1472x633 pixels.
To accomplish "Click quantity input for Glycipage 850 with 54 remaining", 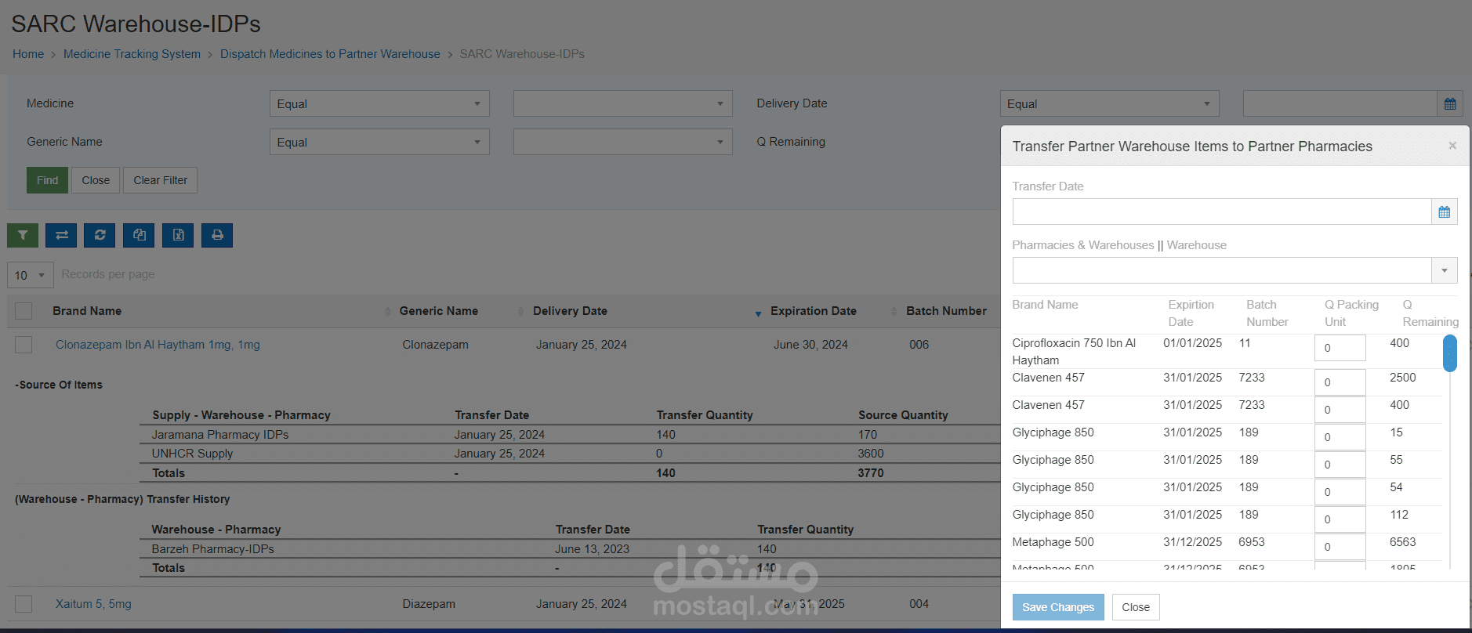I will pos(1340,492).
